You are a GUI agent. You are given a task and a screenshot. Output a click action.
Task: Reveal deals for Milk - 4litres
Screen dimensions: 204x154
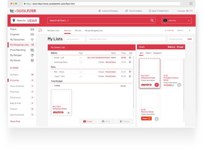coord(111,72)
